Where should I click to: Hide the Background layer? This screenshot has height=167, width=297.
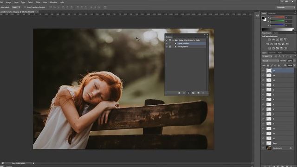(263, 148)
